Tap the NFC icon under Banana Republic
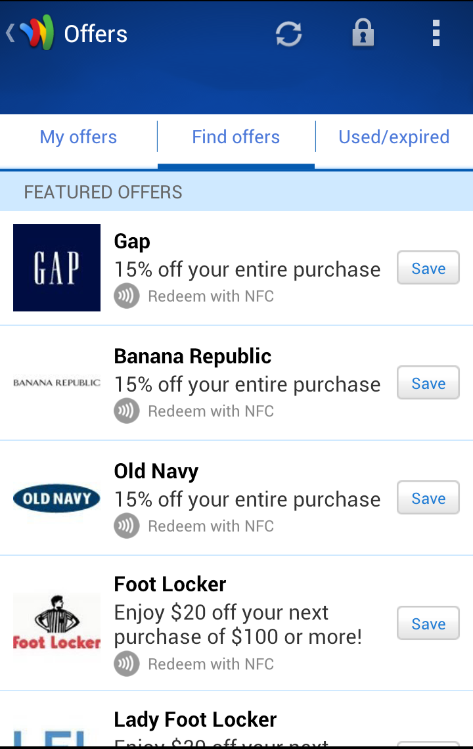The image size is (473, 749). (x=127, y=411)
